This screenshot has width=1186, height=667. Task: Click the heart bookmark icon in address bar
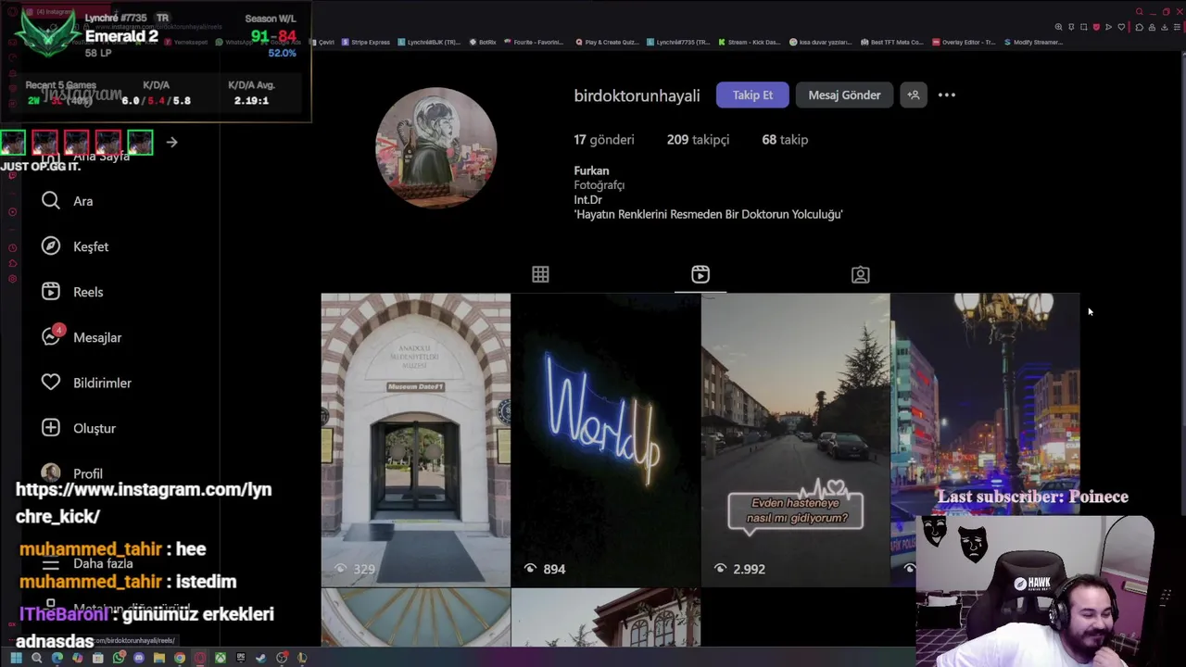[x=1121, y=27]
